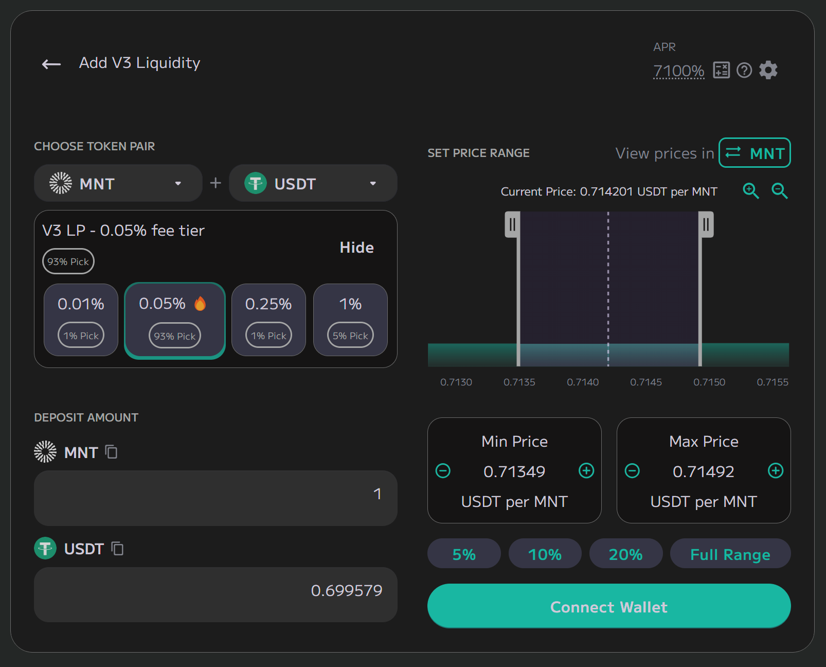Select the 0.05% fee tier
Screen dimensions: 826x667
(175, 320)
